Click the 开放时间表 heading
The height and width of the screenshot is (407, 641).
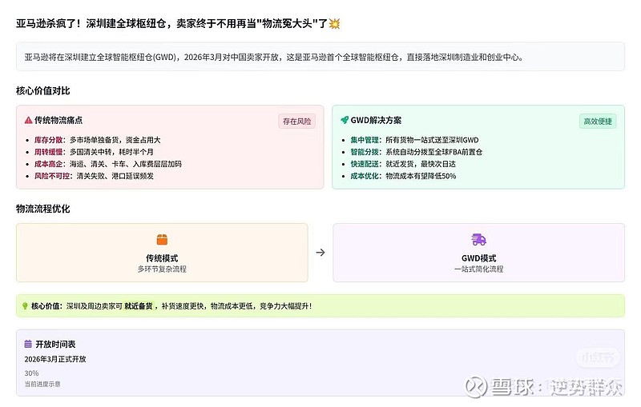(x=55, y=344)
